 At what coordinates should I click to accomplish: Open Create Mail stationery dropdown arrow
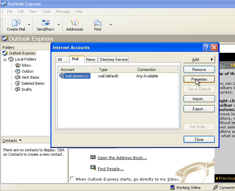(29, 25)
